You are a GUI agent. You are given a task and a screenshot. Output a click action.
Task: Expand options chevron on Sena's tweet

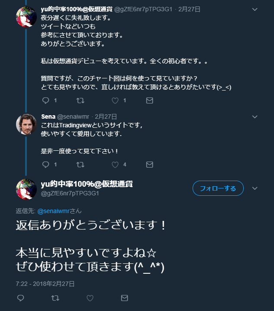coord(255,117)
